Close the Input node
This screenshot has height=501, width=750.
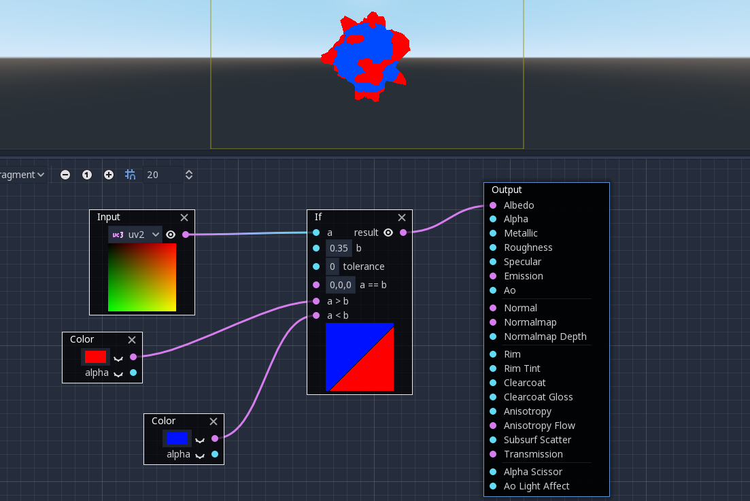[x=184, y=218]
